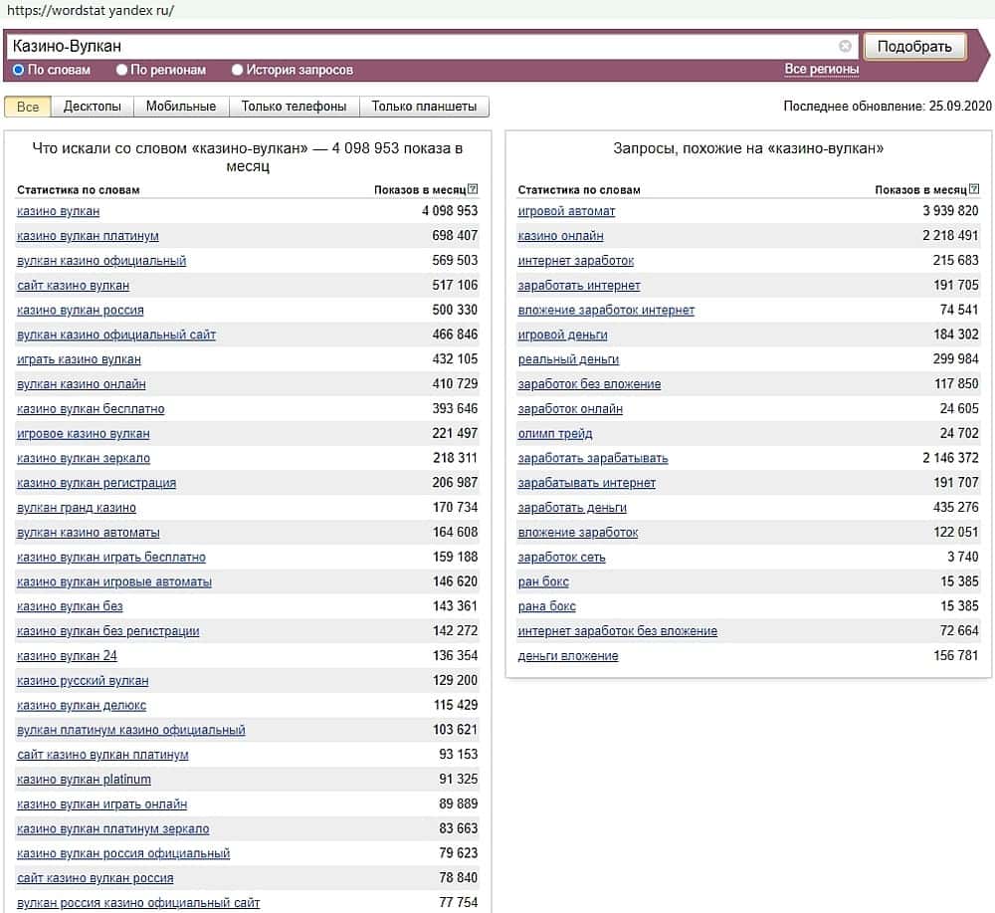Switch to the 'Только телефоны' tab

click(294, 107)
